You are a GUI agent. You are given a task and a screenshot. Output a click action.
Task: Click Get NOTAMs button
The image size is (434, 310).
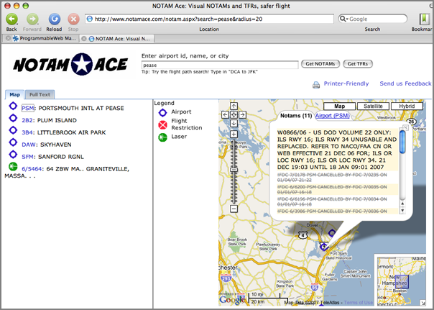point(320,64)
